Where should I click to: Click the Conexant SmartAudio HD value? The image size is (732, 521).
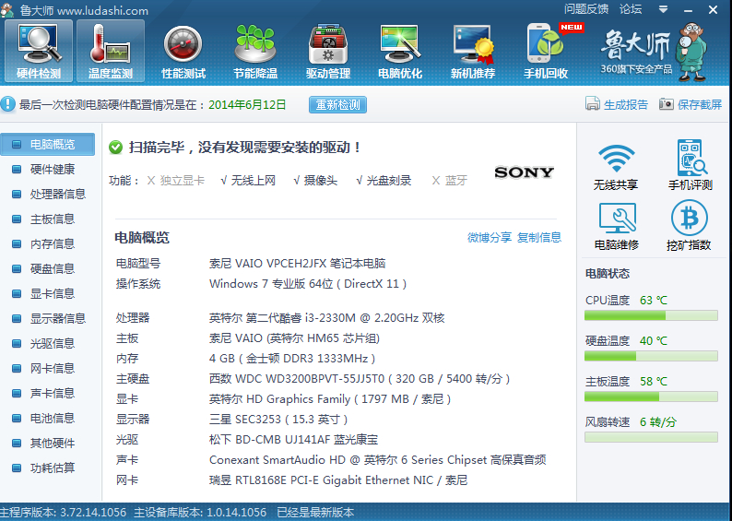(x=378, y=460)
